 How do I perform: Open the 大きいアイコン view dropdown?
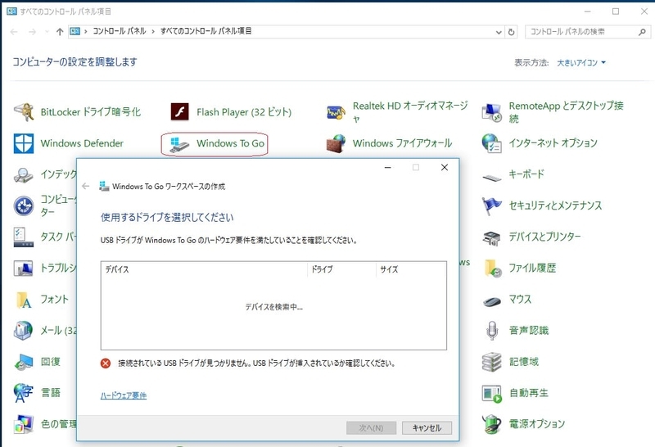click(581, 63)
